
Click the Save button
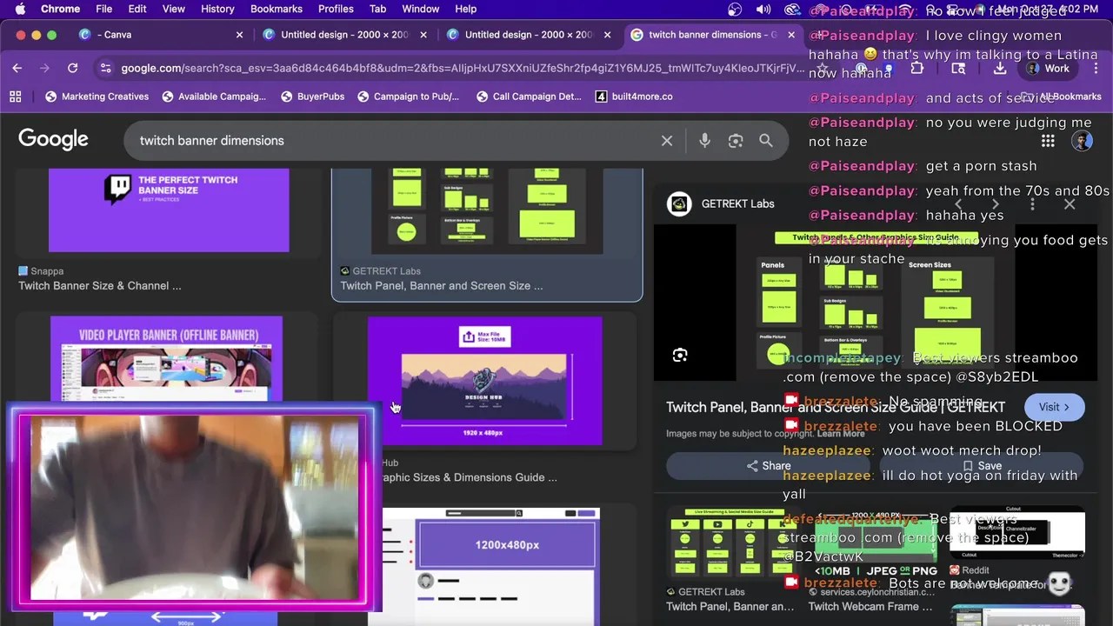point(981,466)
